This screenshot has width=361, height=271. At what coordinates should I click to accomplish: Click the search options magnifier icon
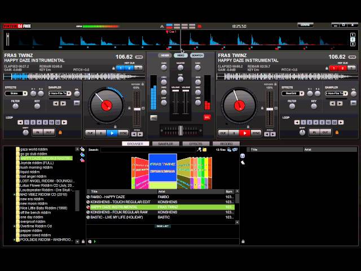pyautogui.click(x=199, y=150)
